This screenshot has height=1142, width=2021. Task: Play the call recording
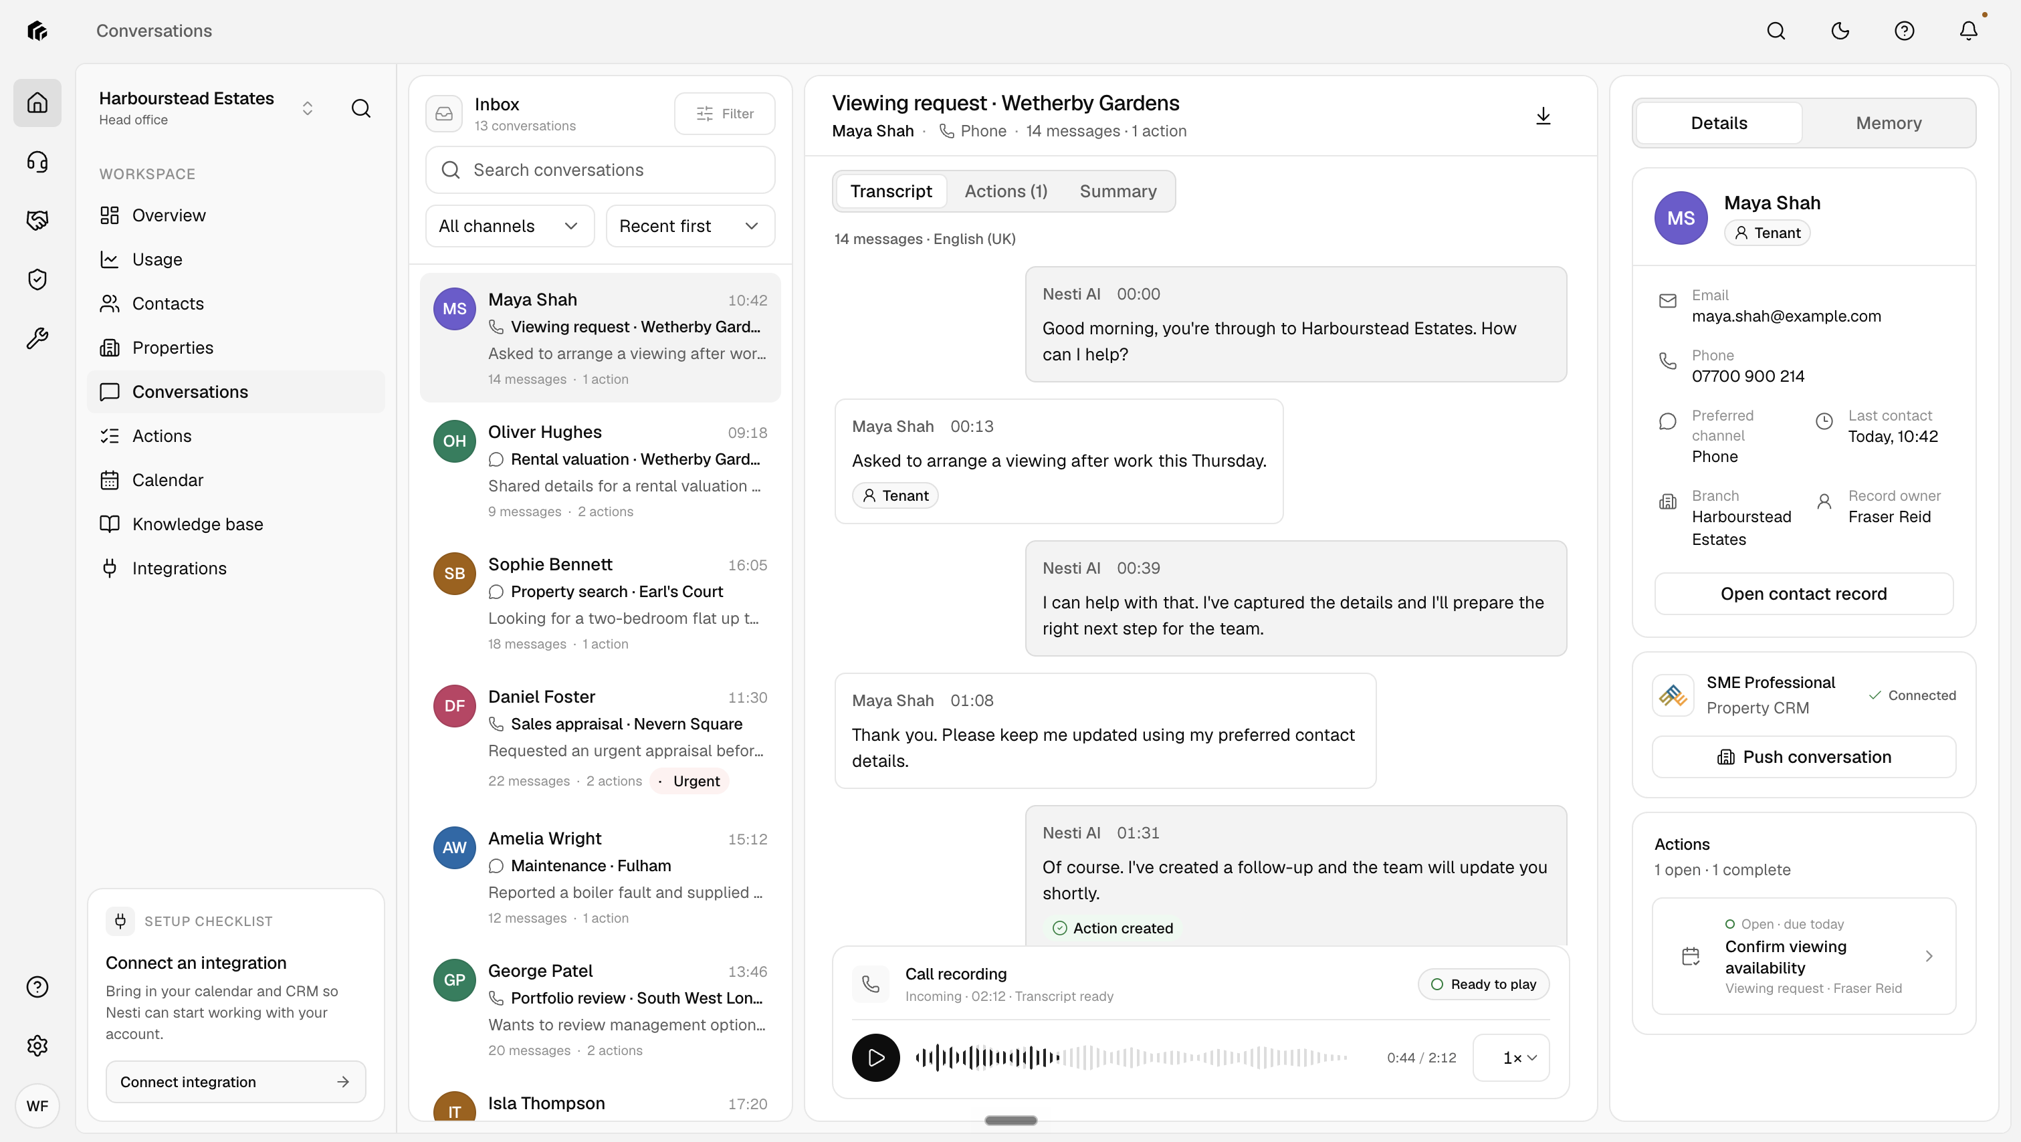tap(875, 1057)
